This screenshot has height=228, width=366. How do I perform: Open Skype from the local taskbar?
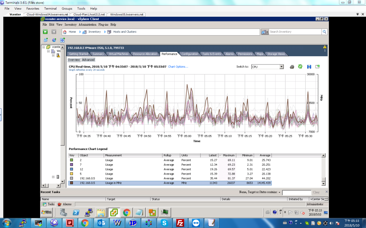(x=164, y=223)
